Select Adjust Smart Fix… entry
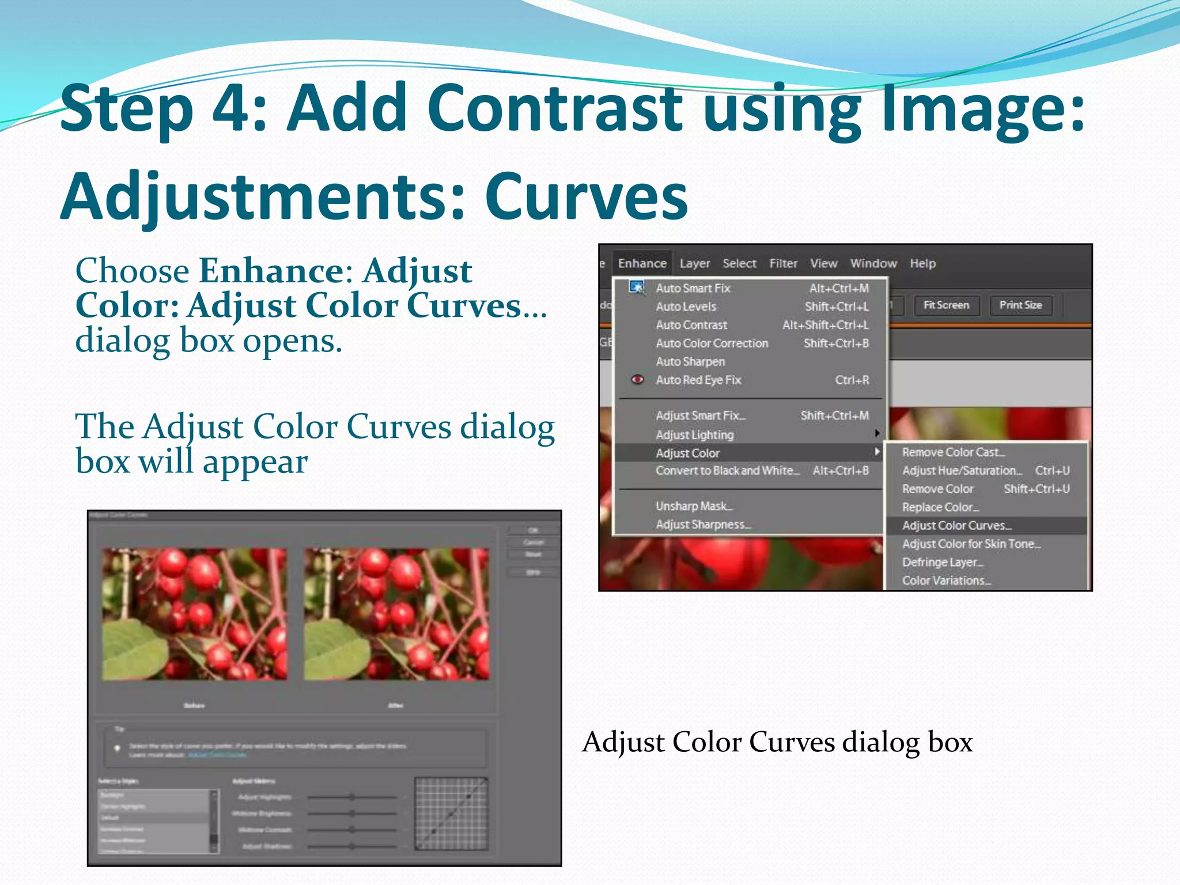This screenshot has width=1180, height=885. pyautogui.click(x=749, y=415)
